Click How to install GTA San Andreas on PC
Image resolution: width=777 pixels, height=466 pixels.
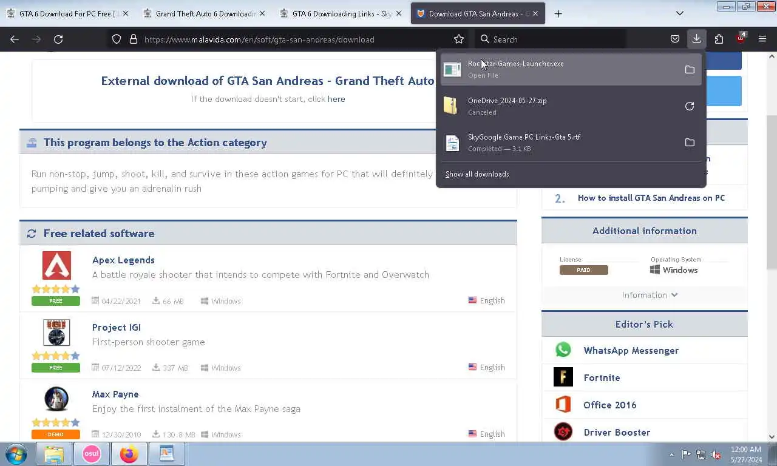[x=651, y=198]
